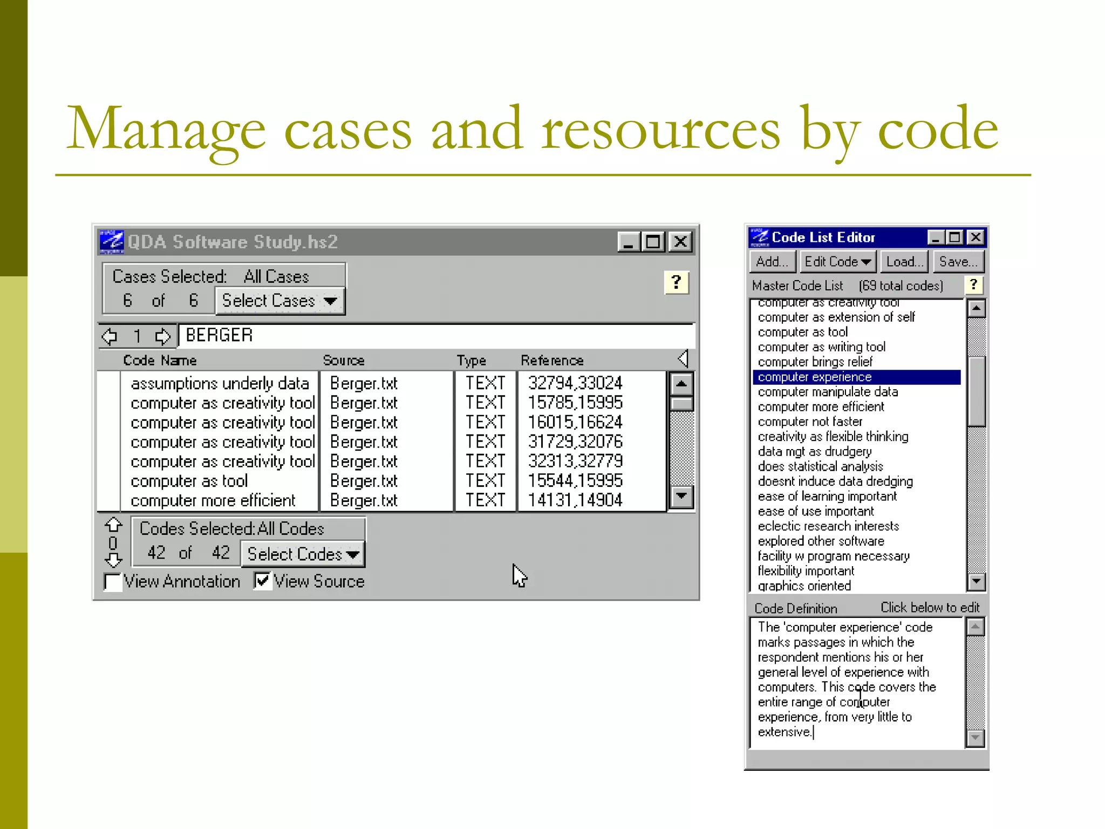This screenshot has height=829, width=1105.
Task: Click the Load... button
Action: point(904,262)
